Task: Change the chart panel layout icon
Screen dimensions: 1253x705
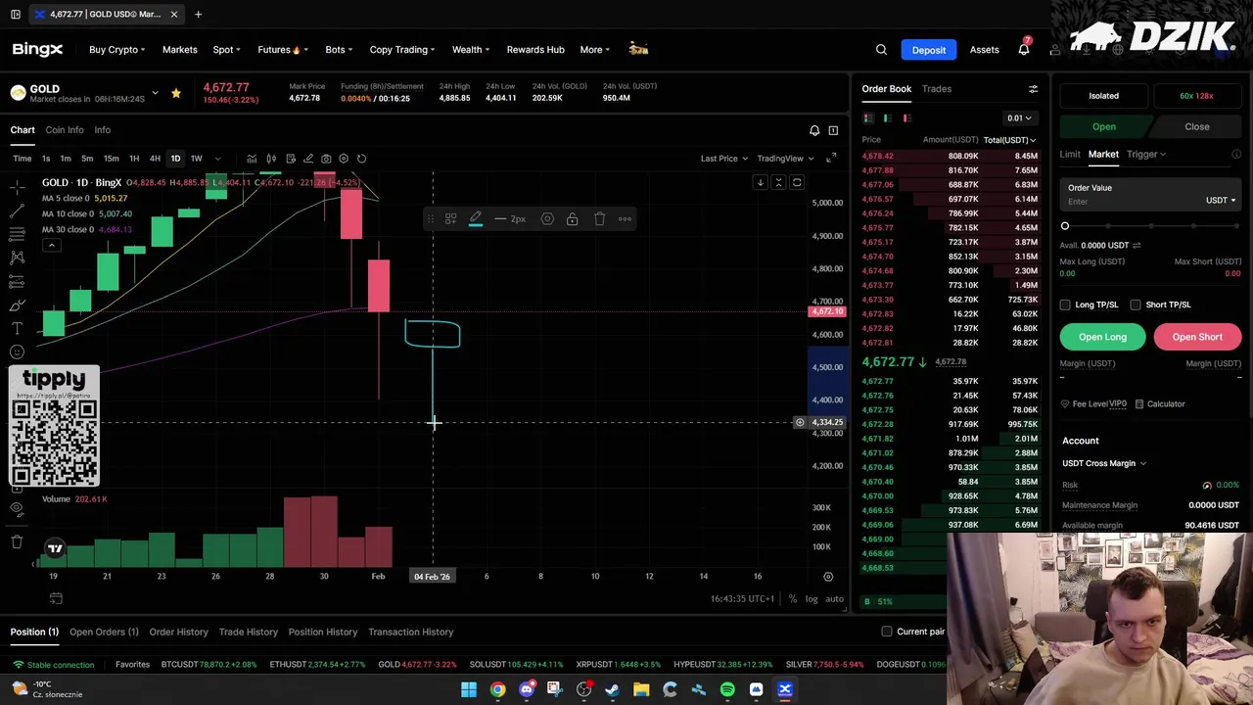Action: (833, 130)
